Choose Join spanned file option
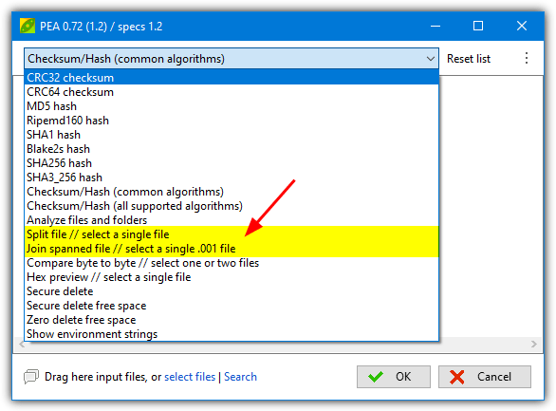The image size is (556, 411). pyautogui.click(x=232, y=249)
